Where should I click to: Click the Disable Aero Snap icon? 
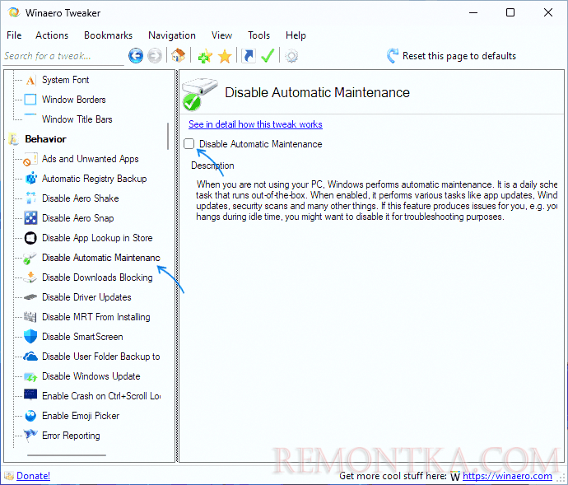click(30, 218)
